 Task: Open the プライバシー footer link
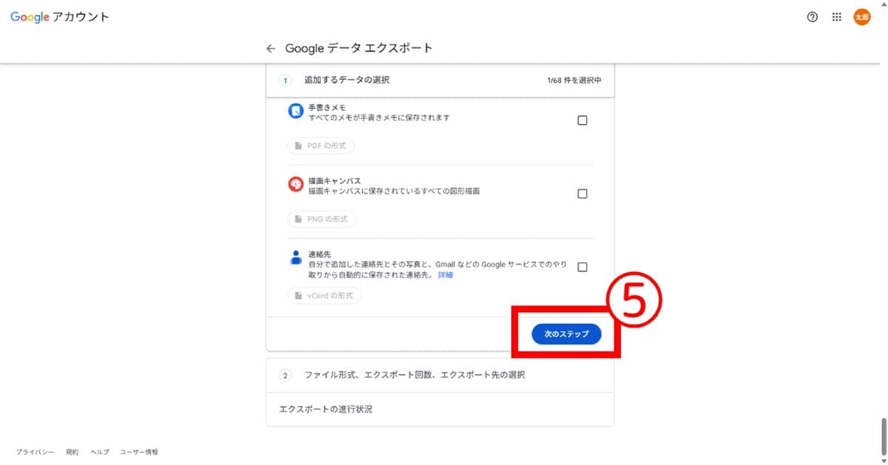(x=35, y=452)
